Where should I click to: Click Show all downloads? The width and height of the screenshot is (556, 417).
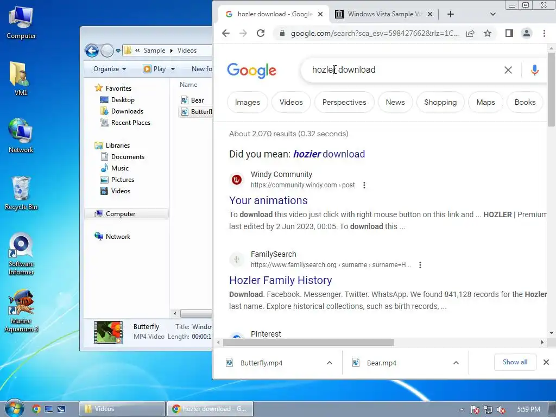(x=515, y=362)
